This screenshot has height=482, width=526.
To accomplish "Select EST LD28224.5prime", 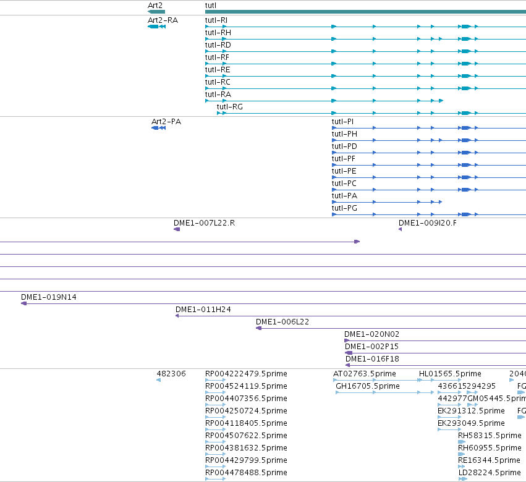I will pyautogui.click(x=490, y=473).
